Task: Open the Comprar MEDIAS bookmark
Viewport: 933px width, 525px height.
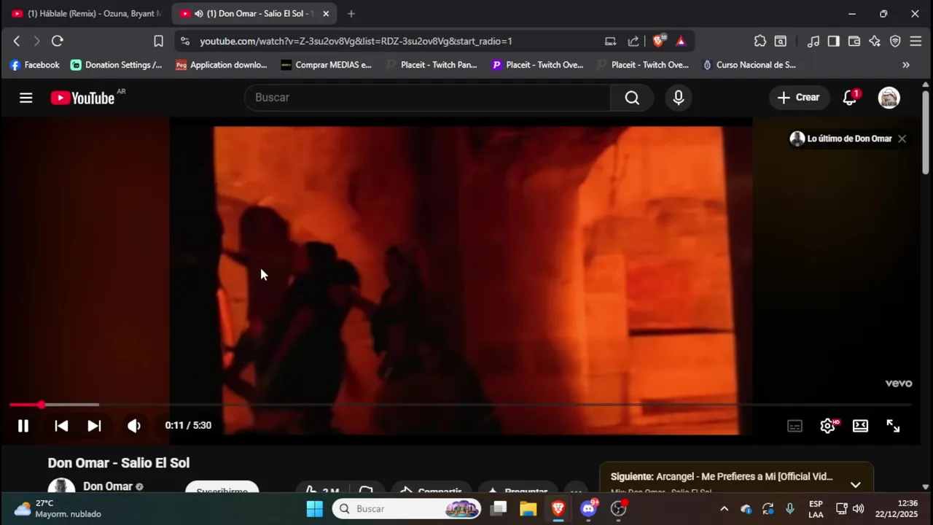Action: (326, 65)
